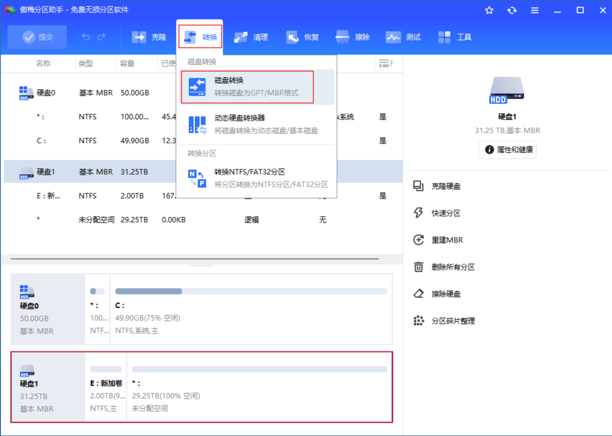612x436 pixels.
Task: Select the 未分配空间 29.25TB row
Action: click(x=203, y=220)
